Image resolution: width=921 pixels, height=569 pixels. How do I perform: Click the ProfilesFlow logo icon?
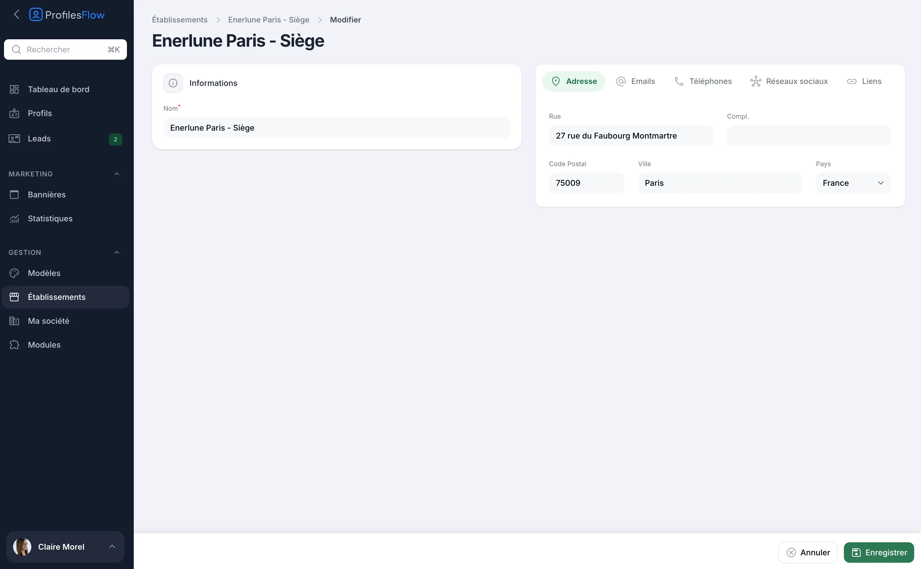[36, 15]
